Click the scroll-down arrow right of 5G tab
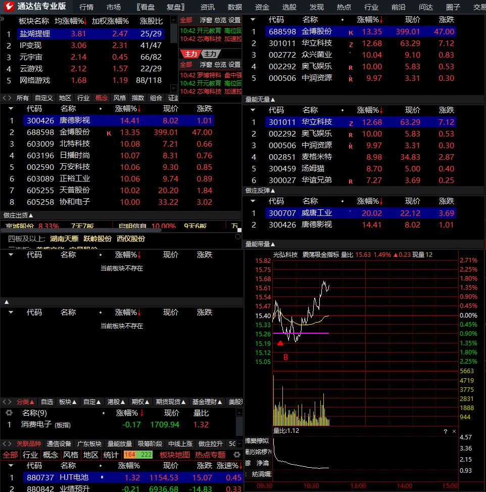486x492 pixels. point(239,443)
